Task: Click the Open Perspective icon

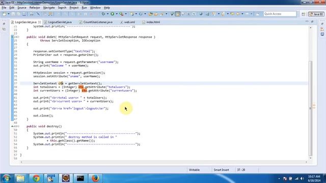Action: click(x=304, y=14)
